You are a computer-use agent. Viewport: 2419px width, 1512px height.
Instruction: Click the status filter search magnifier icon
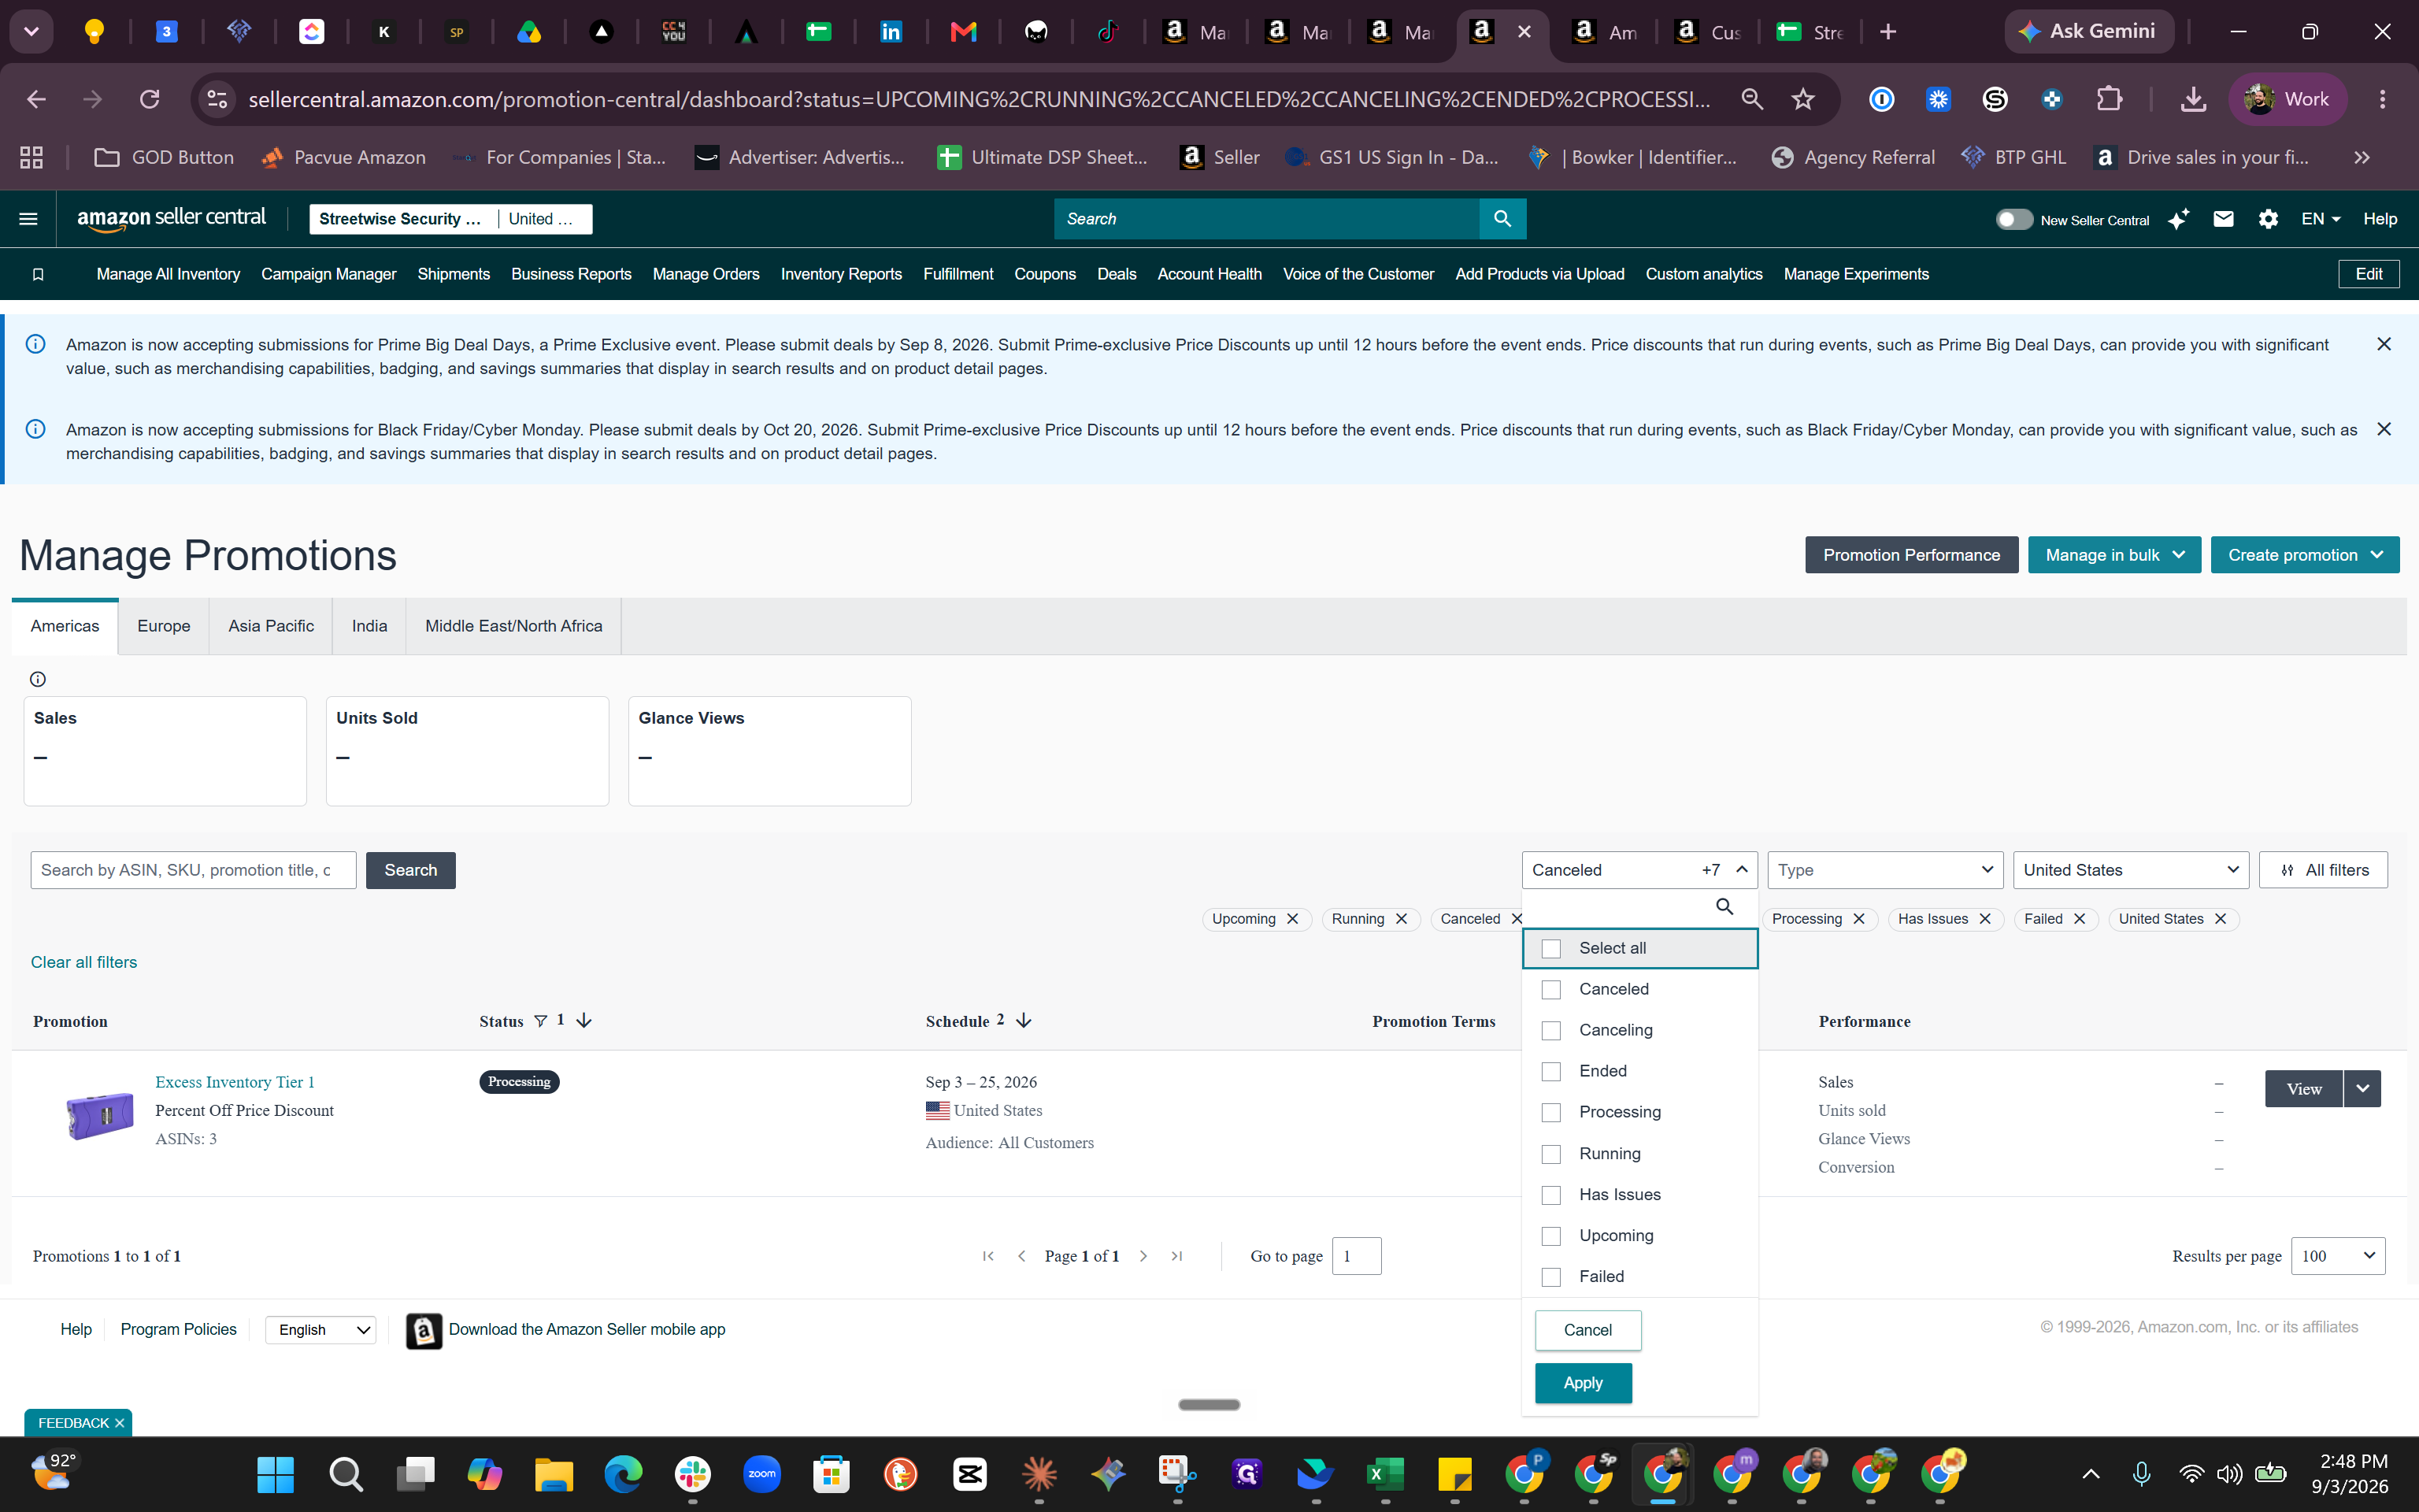coord(1724,906)
